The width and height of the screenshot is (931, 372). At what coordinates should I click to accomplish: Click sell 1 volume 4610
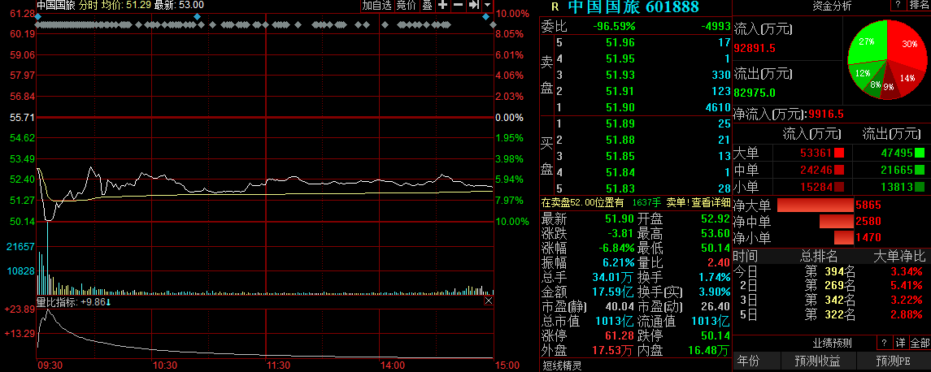(x=716, y=107)
